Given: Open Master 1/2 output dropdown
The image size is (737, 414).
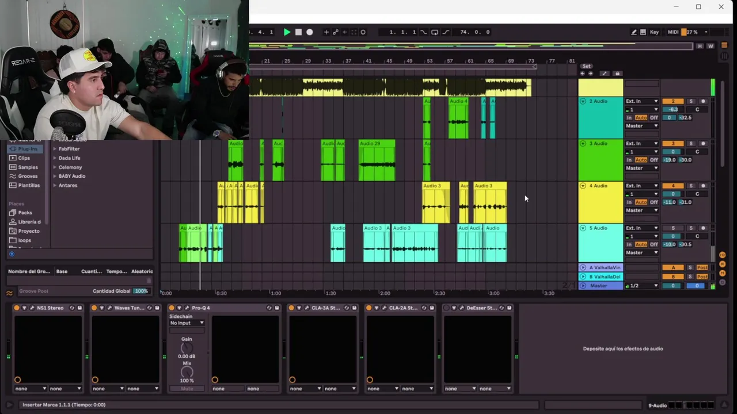Looking at the screenshot, I should pyautogui.click(x=642, y=286).
